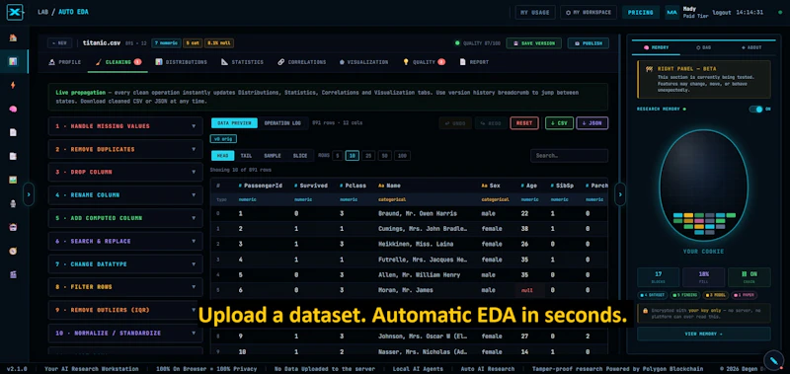Viewport: 790px width, 374px height.
Task: Click the logout link
Action: (722, 13)
